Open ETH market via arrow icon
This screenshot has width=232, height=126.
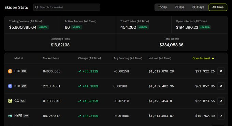tap(221, 86)
